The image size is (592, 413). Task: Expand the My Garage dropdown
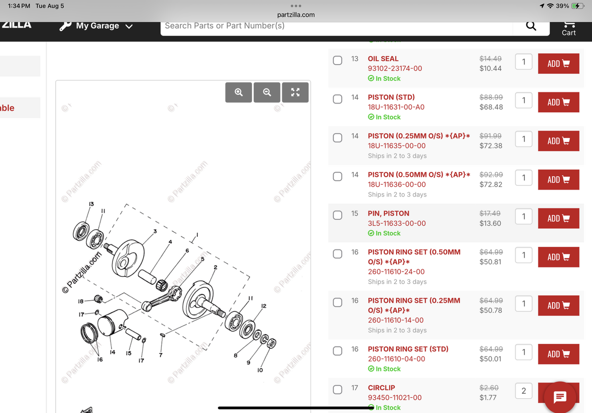129,26
